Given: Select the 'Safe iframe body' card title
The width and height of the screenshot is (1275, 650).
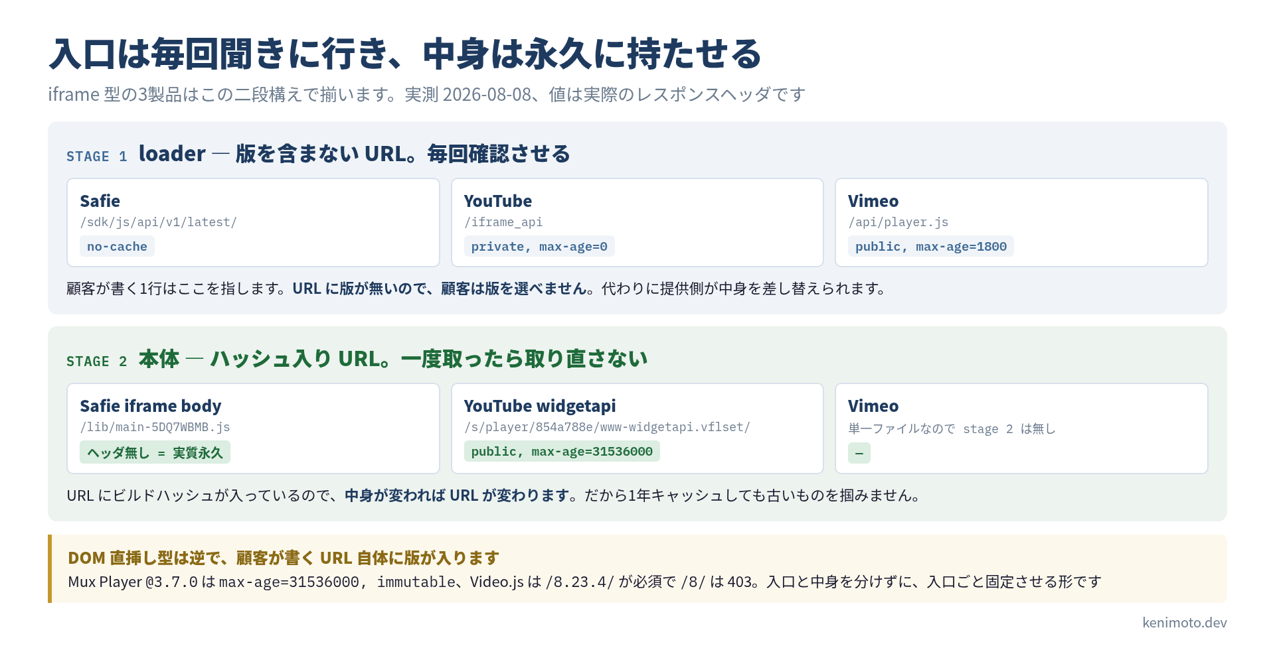Looking at the screenshot, I should [x=151, y=406].
